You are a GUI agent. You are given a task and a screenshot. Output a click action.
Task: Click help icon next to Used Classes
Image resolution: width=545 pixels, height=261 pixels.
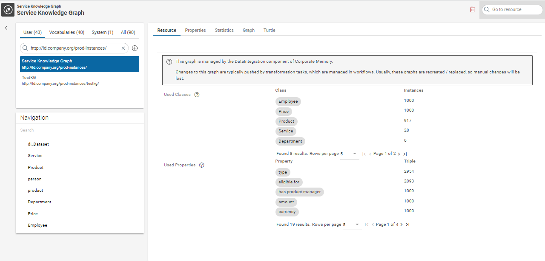[197, 95]
